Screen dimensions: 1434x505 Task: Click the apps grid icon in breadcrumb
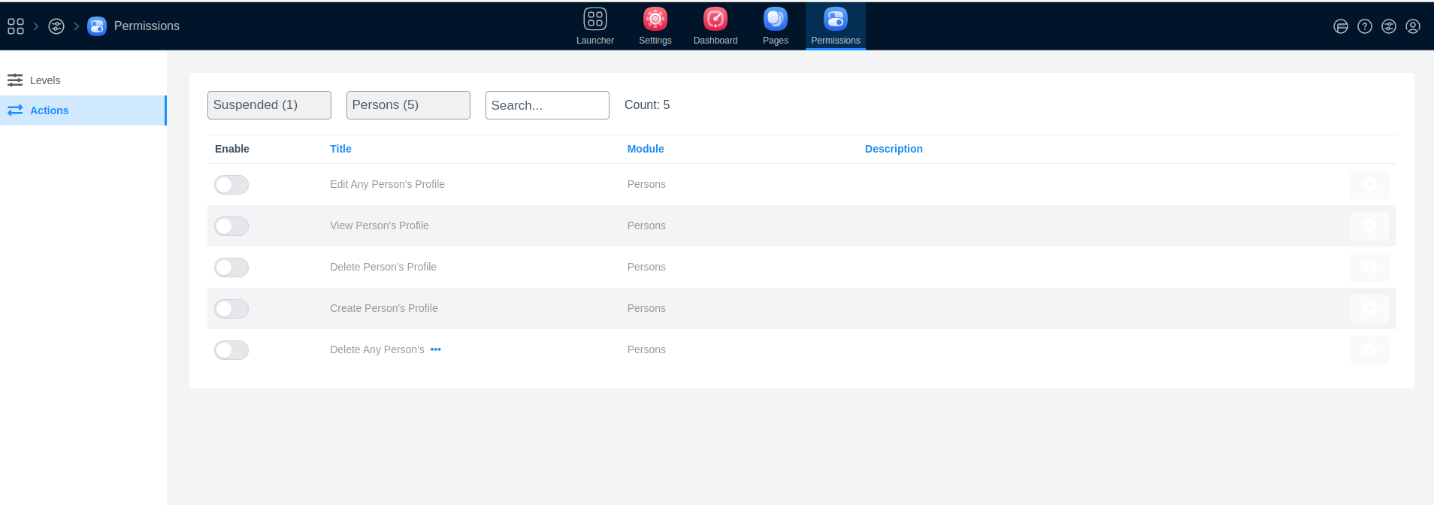pyautogui.click(x=16, y=26)
